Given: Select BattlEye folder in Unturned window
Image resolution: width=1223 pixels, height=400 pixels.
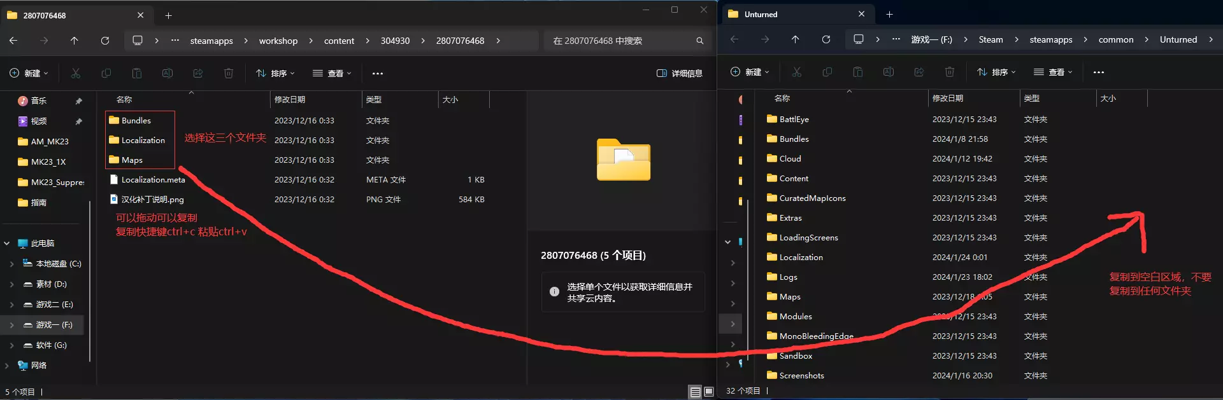Looking at the screenshot, I should (788, 120).
